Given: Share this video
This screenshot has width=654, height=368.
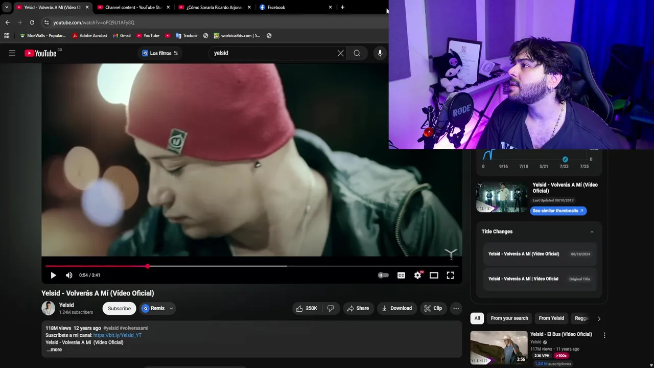Looking at the screenshot, I should 358,308.
